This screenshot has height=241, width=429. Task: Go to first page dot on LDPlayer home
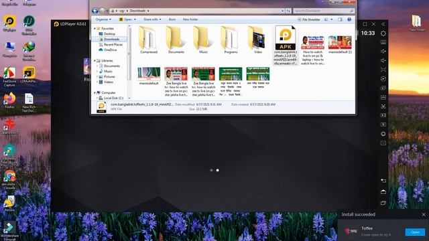[x=211, y=170]
